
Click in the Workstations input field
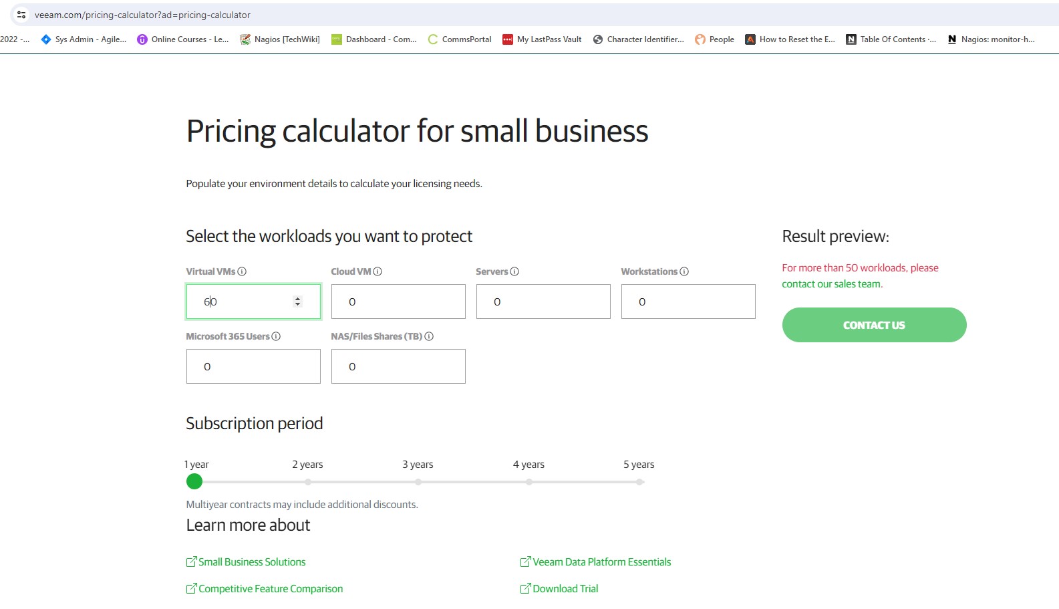coord(688,301)
